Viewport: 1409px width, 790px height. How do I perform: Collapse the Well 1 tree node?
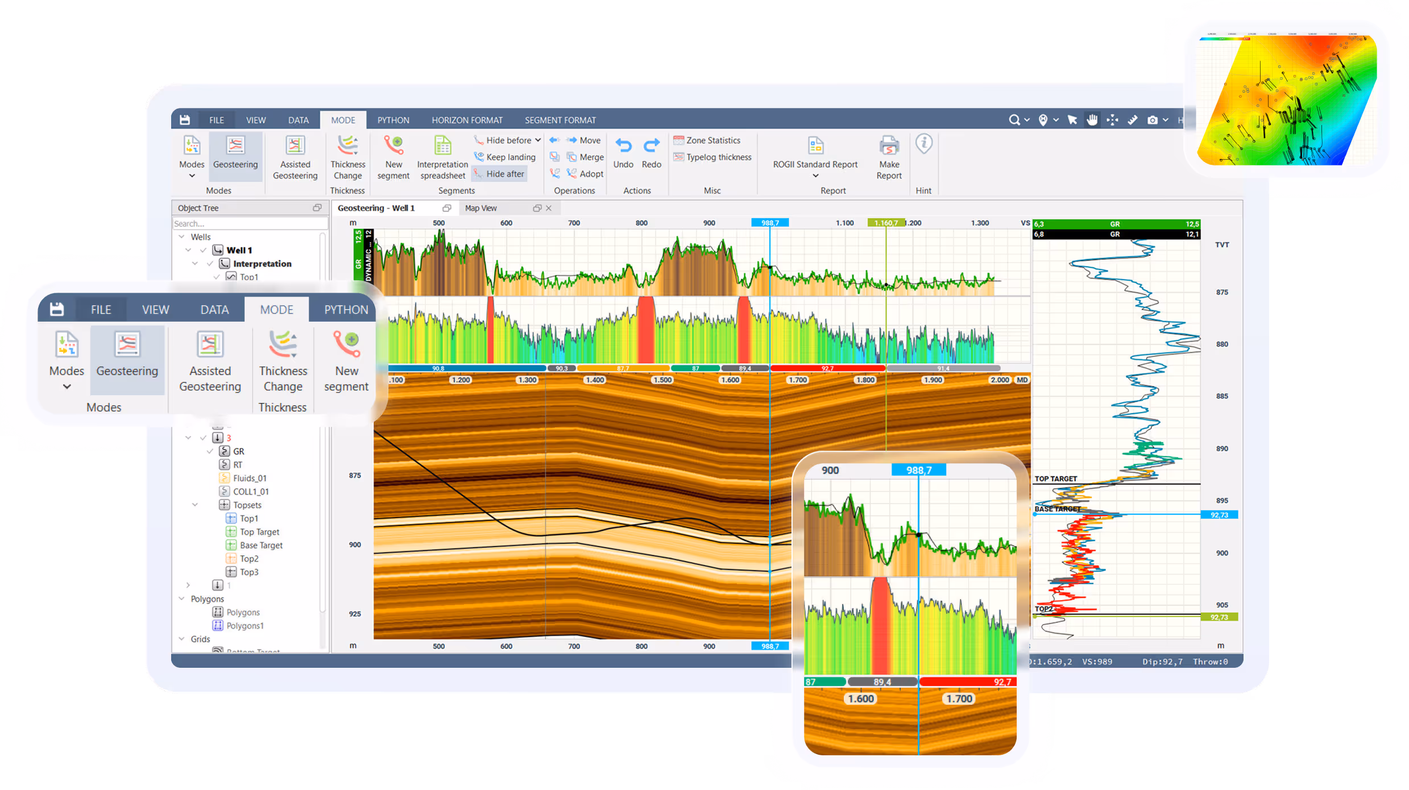click(188, 250)
